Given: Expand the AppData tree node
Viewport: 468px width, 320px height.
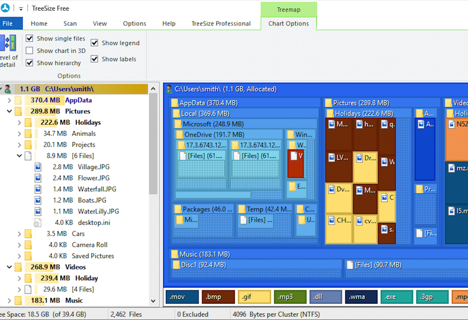Looking at the screenshot, I should click(9, 100).
